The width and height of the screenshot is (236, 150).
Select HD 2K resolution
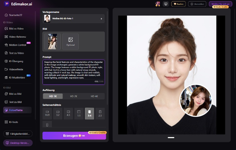click(73, 96)
